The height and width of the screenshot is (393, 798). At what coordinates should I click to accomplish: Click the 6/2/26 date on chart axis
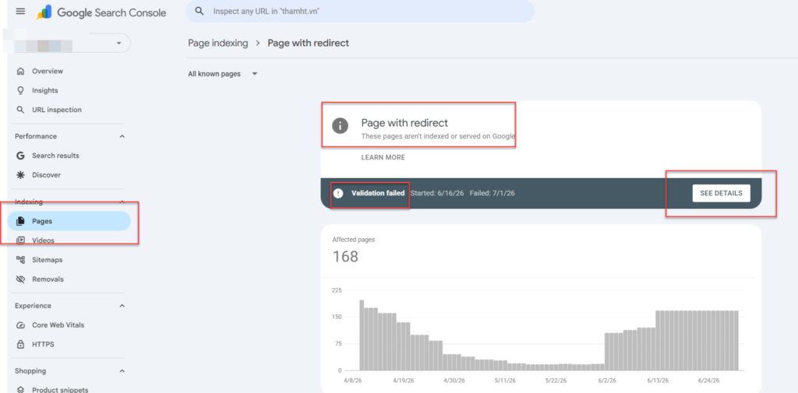click(x=606, y=381)
